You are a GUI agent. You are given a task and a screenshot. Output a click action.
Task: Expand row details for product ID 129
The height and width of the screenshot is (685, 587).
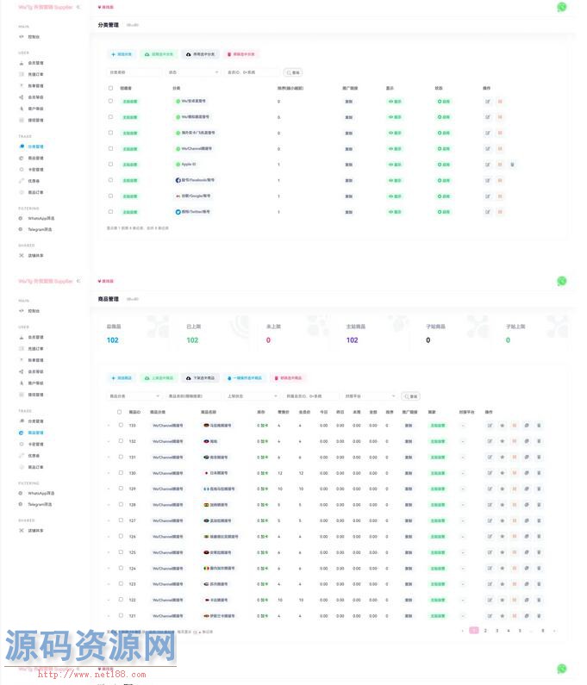pos(109,489)
